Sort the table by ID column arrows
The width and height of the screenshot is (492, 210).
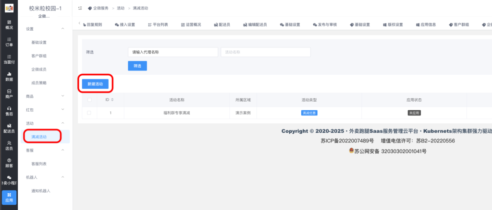coord(112,100)
